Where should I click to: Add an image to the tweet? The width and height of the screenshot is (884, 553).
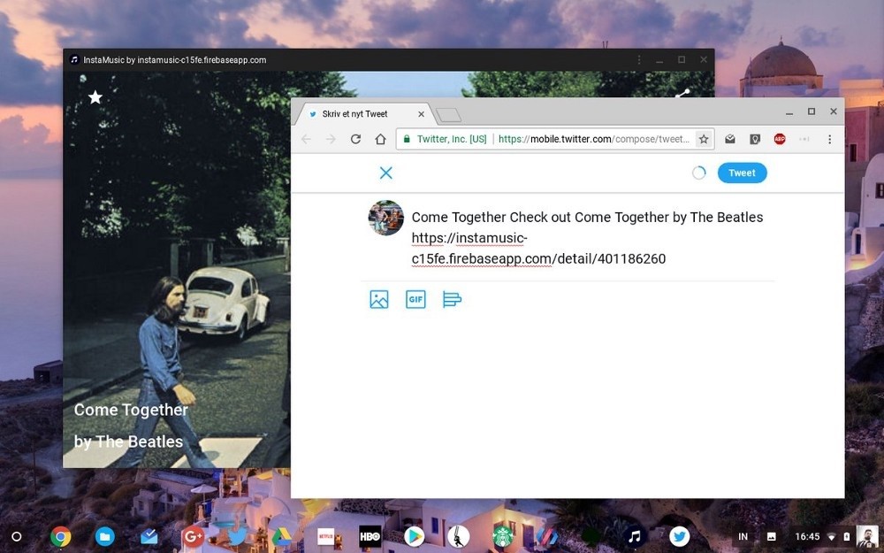[x=379, y=299]
